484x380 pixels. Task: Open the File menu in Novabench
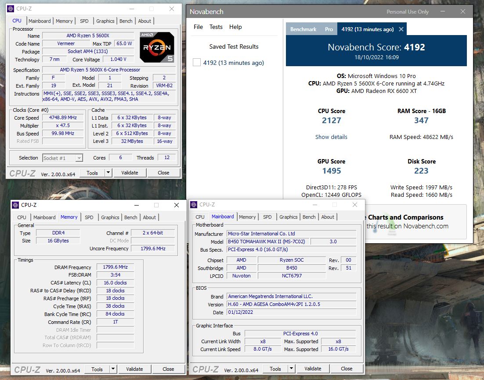[198, 27]
